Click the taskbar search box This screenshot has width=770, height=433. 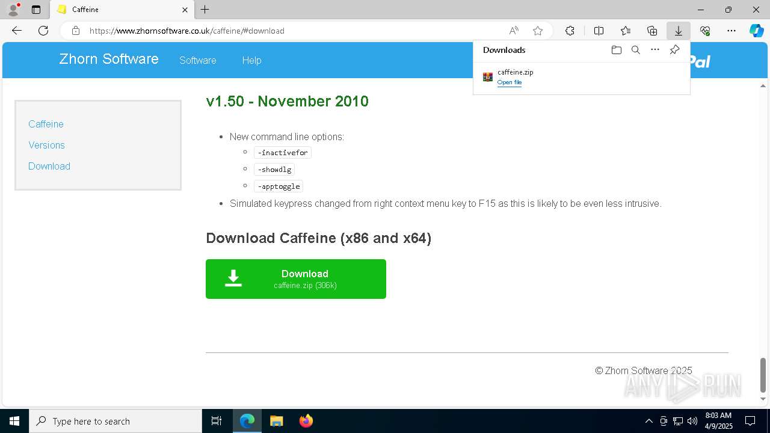pos(115,421)
